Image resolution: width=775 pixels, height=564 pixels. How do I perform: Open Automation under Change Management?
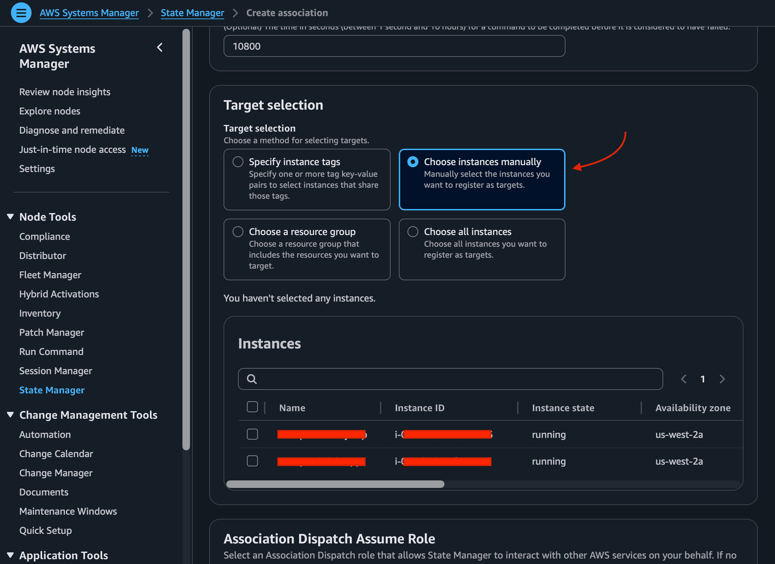coord(45,434)
